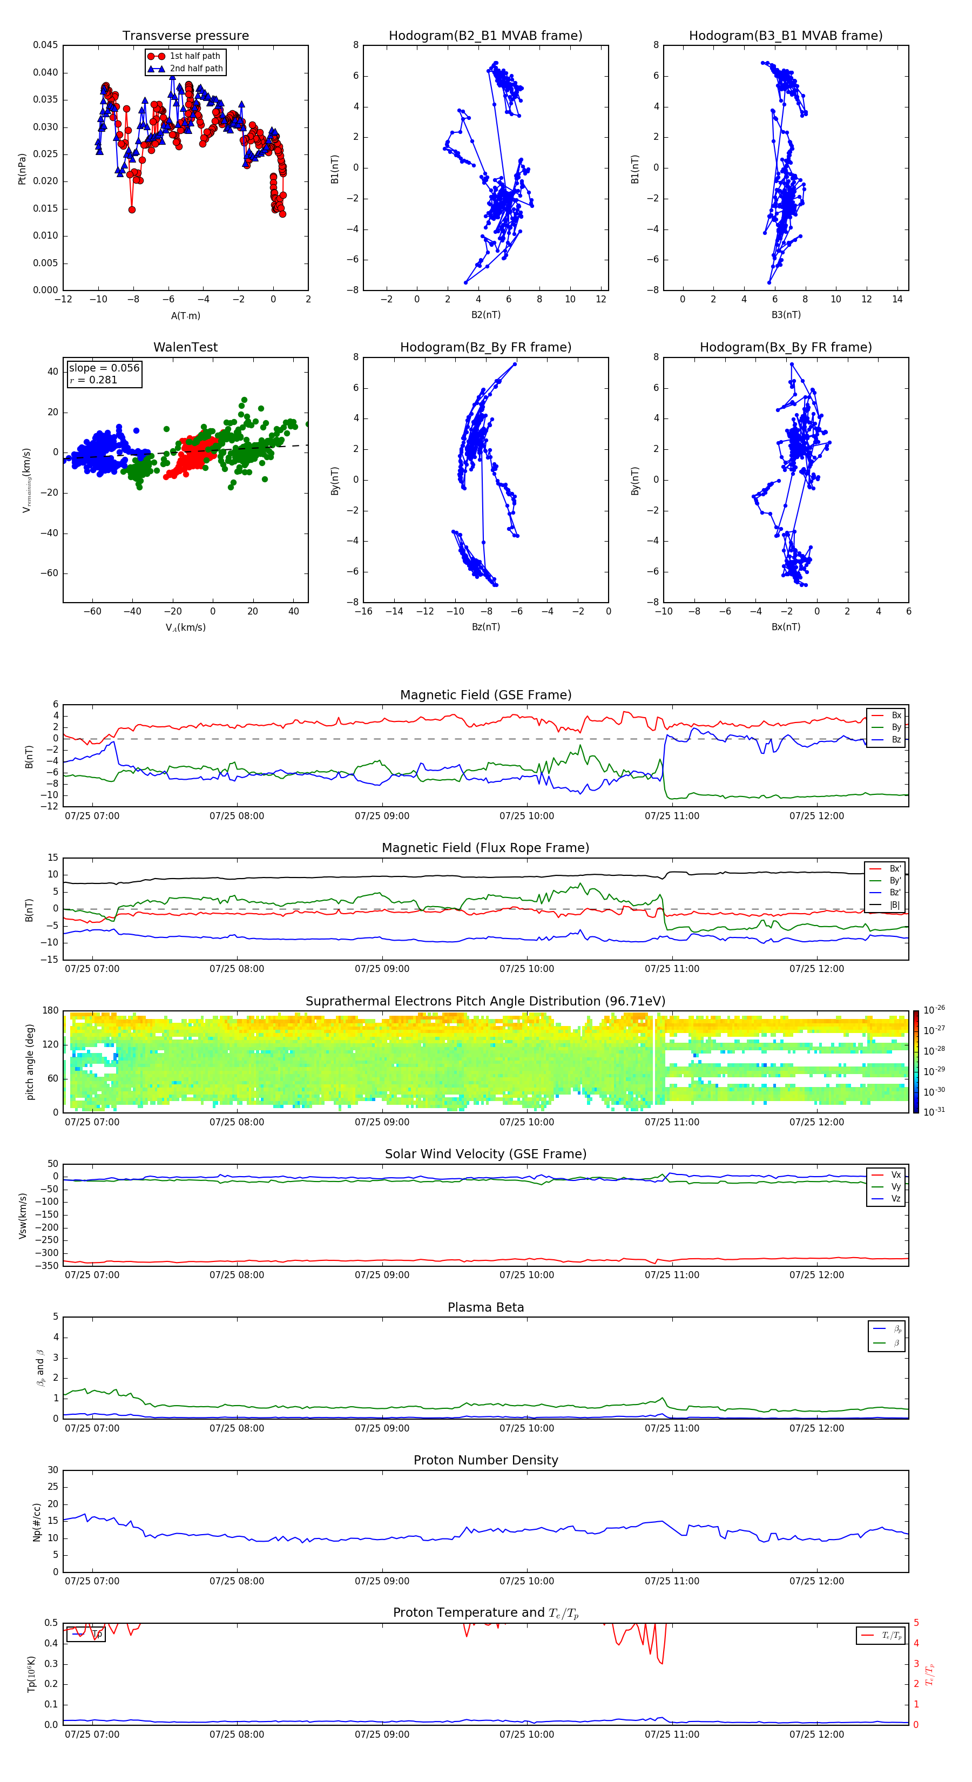Click the 0.045 tick on Transverse pressure axis
This screenshot has height=1782, width=972.
tap(46, 45)
